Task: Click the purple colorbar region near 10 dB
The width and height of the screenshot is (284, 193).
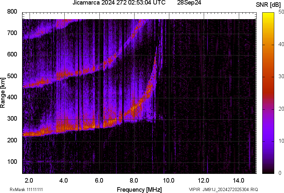Action: [268, 141]
